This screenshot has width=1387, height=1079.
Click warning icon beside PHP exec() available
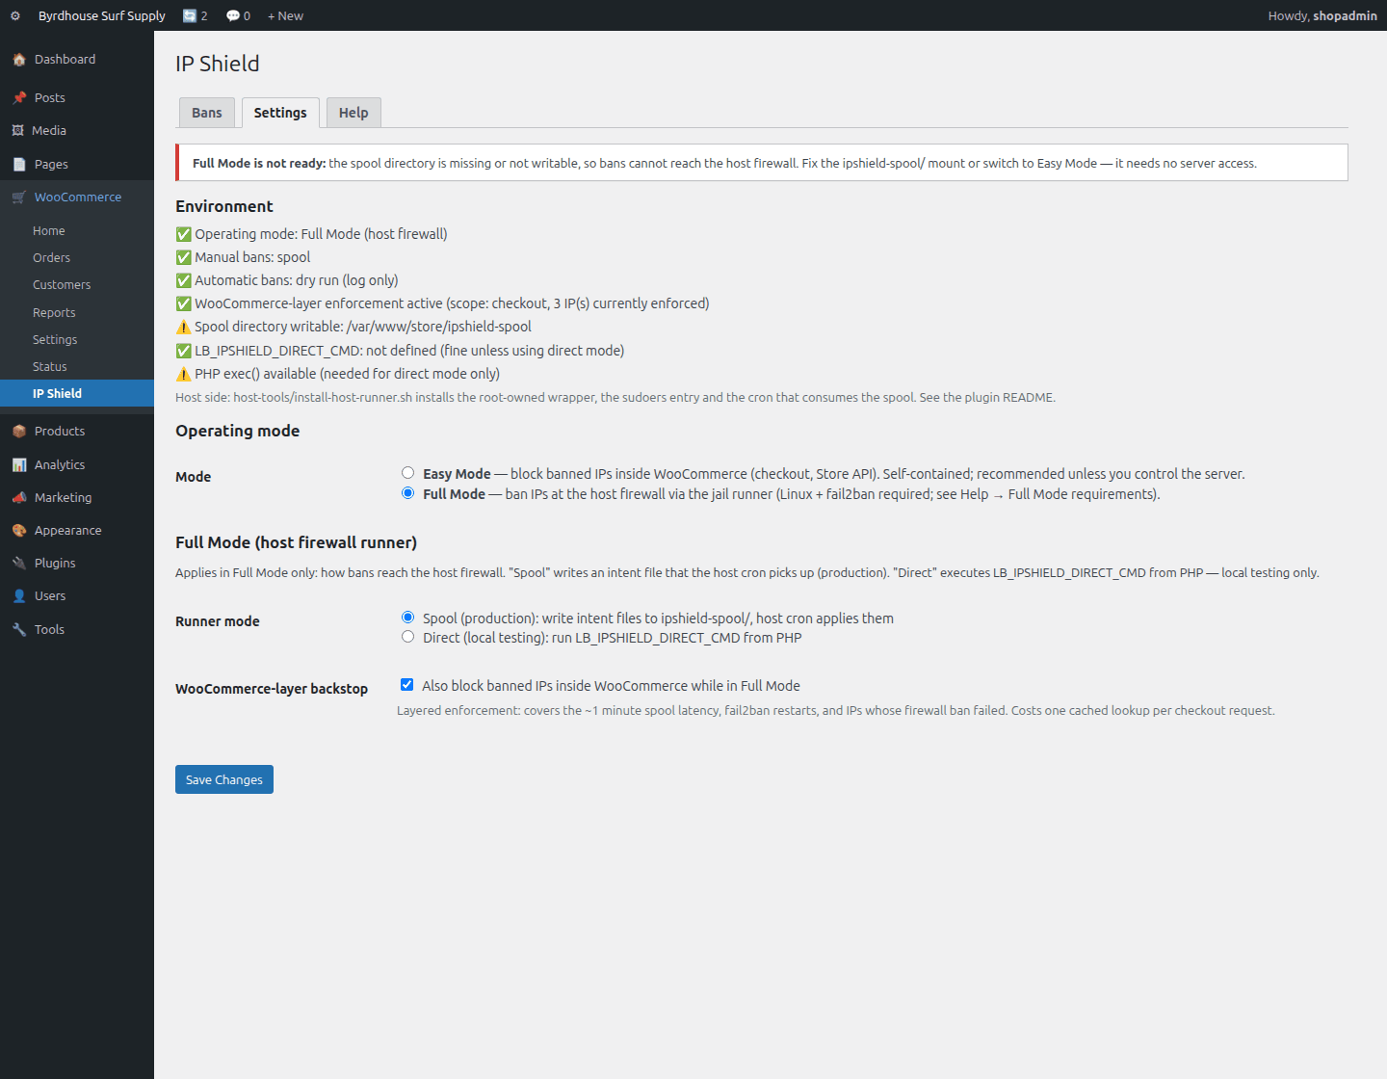(x=183, y=375)
